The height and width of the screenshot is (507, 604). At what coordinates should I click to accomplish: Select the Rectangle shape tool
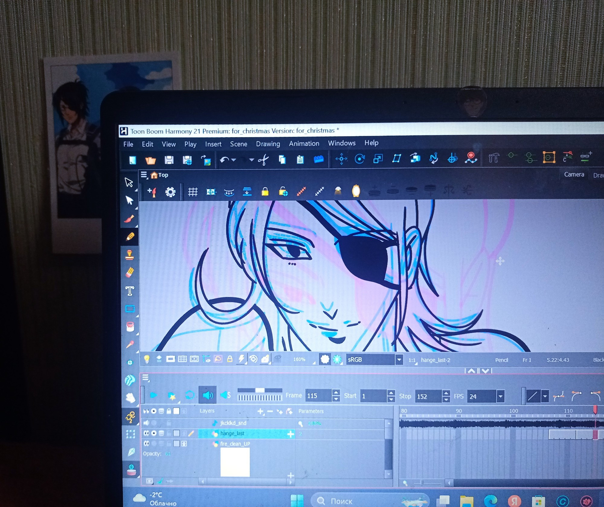pos(130,309)
